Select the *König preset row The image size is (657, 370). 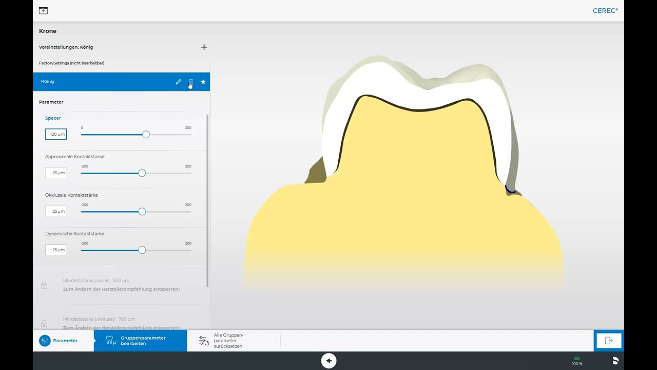pos(121,82)
